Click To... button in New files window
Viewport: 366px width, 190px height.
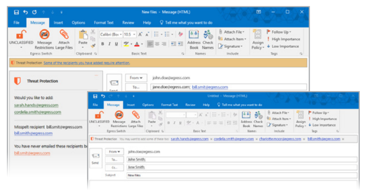coord(136,87)
